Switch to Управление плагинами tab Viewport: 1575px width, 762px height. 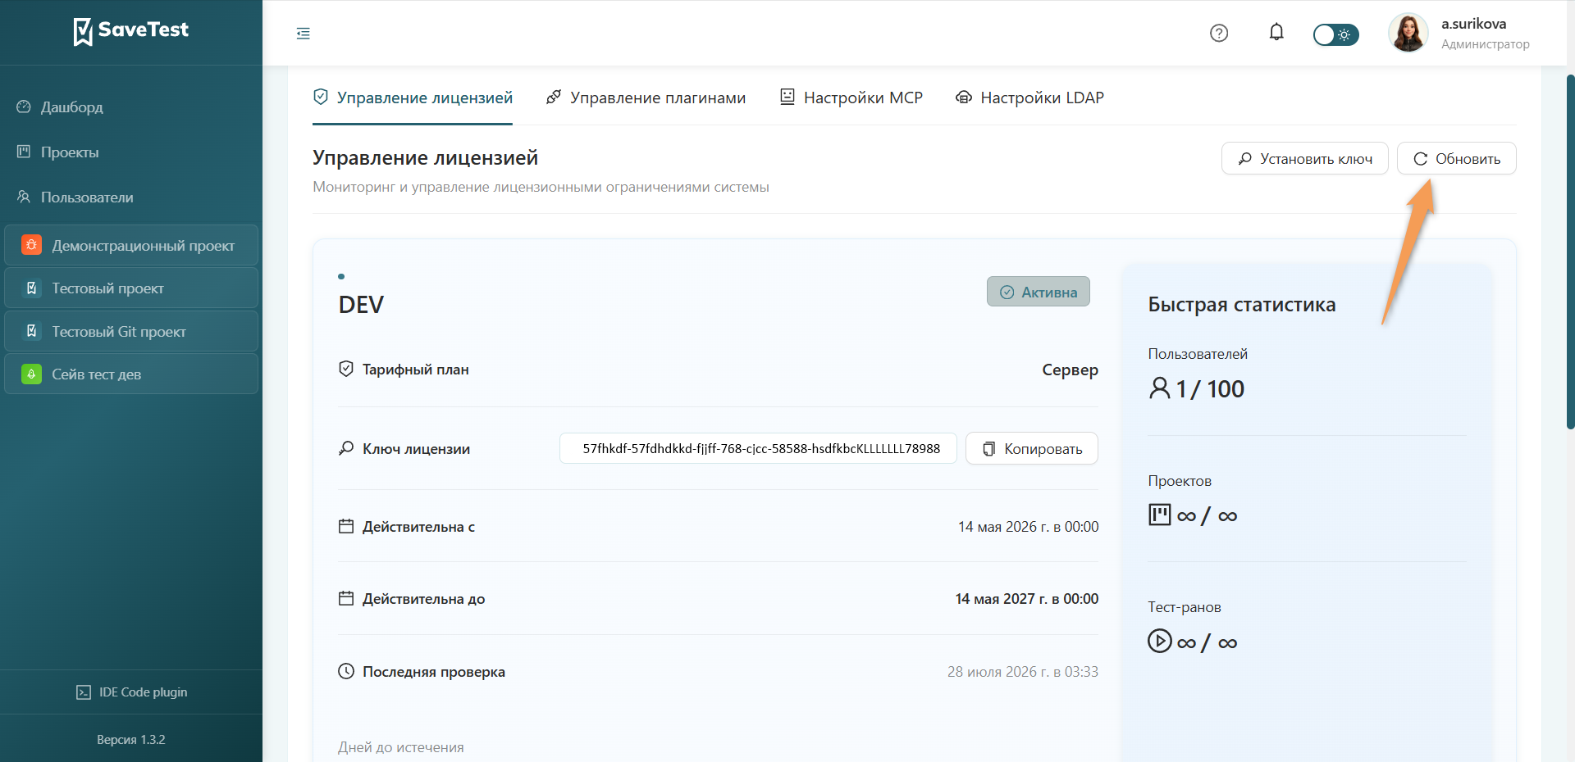click(x=646, y=98)
